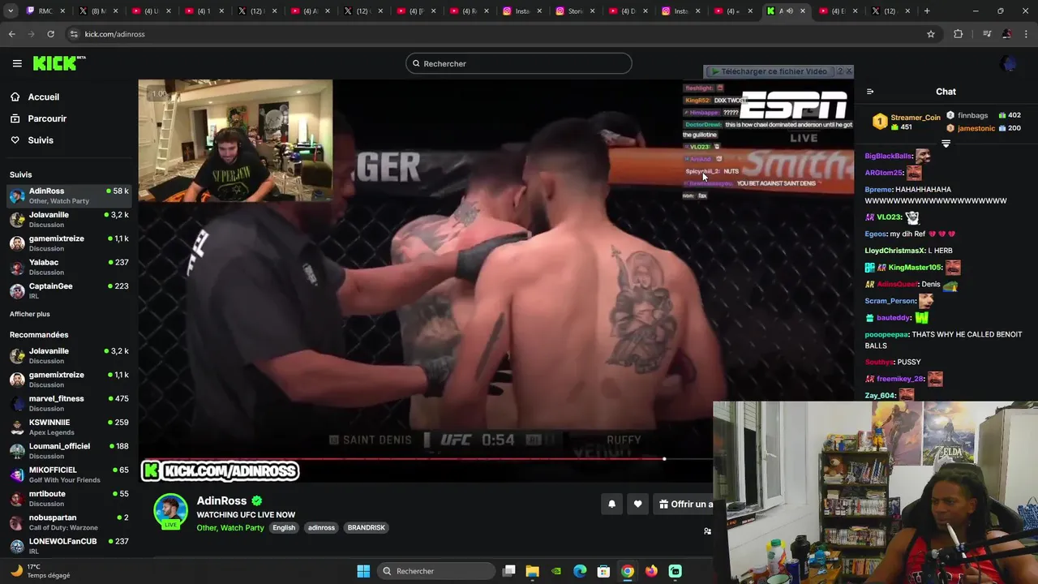This screenshot has width=1038, height=584.
Task: Open mrtiboute recommended channel
Action: coord(70,498)
